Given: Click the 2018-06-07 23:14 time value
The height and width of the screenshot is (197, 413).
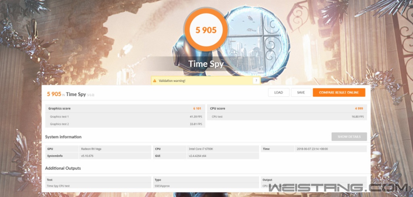Looking at the screenshot, I should 312,149.
